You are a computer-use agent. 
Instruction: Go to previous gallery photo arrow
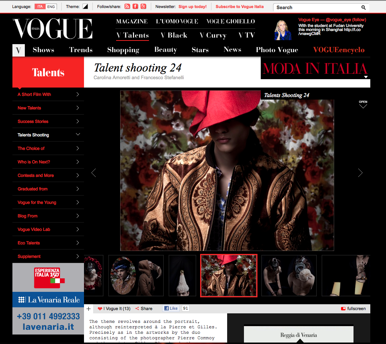click(x=93, y=173)
